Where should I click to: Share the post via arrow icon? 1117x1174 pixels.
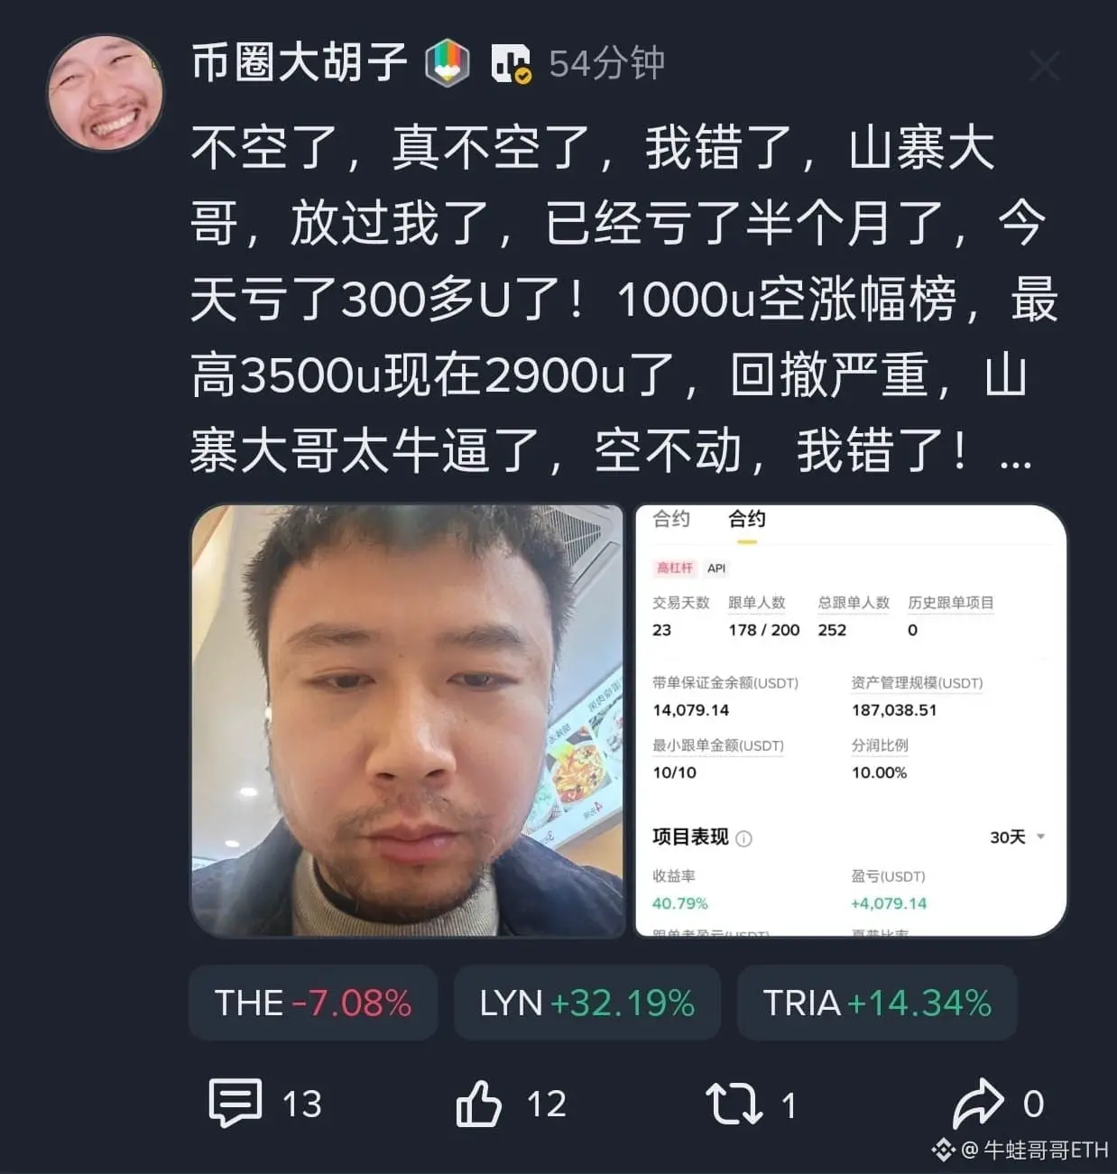[x=978, y=1103]
